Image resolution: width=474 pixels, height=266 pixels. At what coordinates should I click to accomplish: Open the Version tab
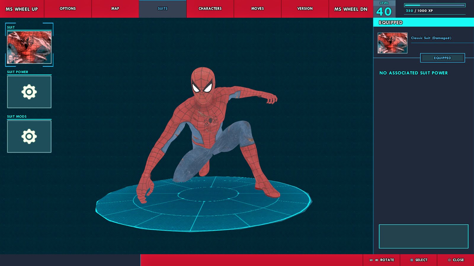(305, 9)
